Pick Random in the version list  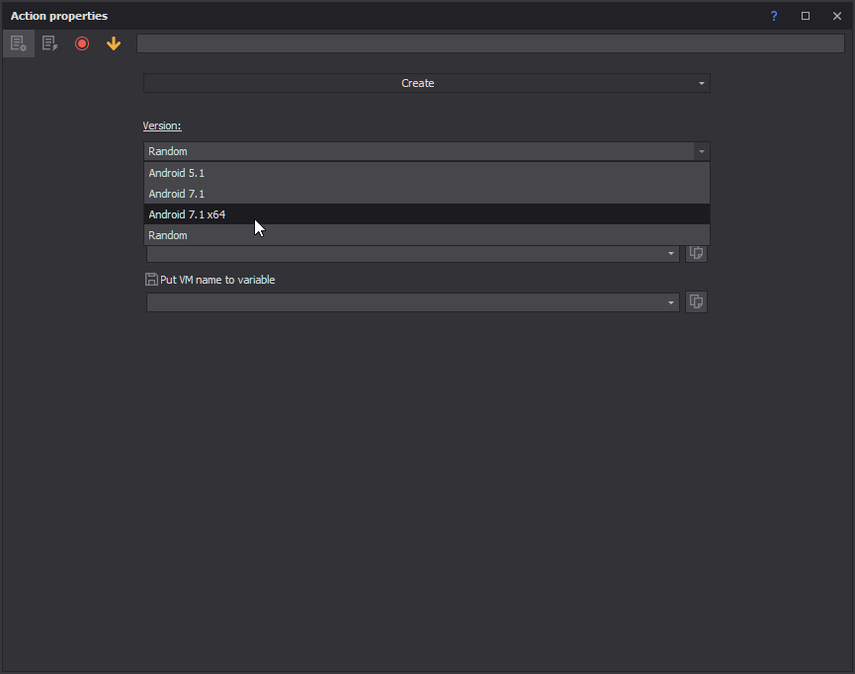click(426, 235)
